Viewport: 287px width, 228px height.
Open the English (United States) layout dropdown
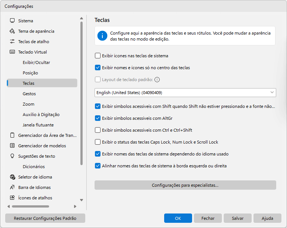185,93
